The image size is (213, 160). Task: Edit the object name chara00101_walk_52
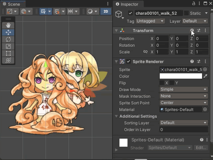pos(159,13)
